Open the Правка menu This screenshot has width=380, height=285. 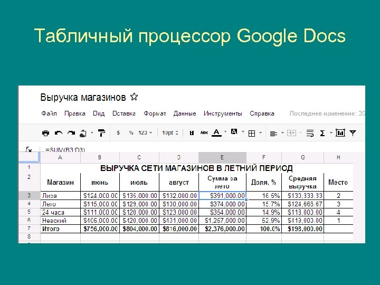pos(75,113)
